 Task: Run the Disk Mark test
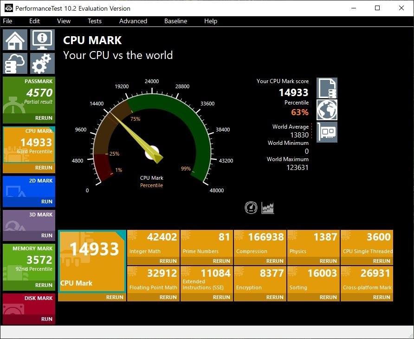coord(29,319)
